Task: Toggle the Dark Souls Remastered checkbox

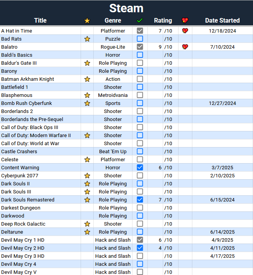Action: (x=140, y=200)
